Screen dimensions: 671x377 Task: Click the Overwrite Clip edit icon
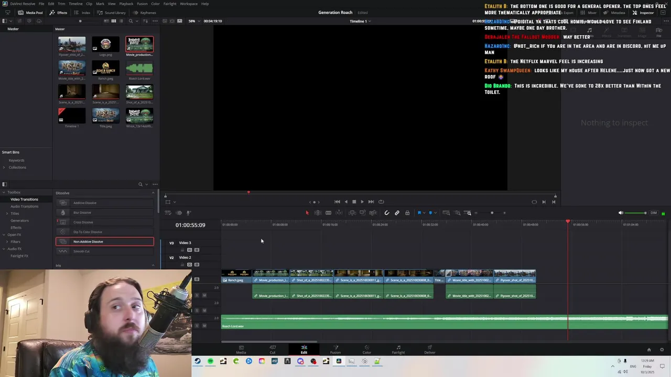click(362, 213)
